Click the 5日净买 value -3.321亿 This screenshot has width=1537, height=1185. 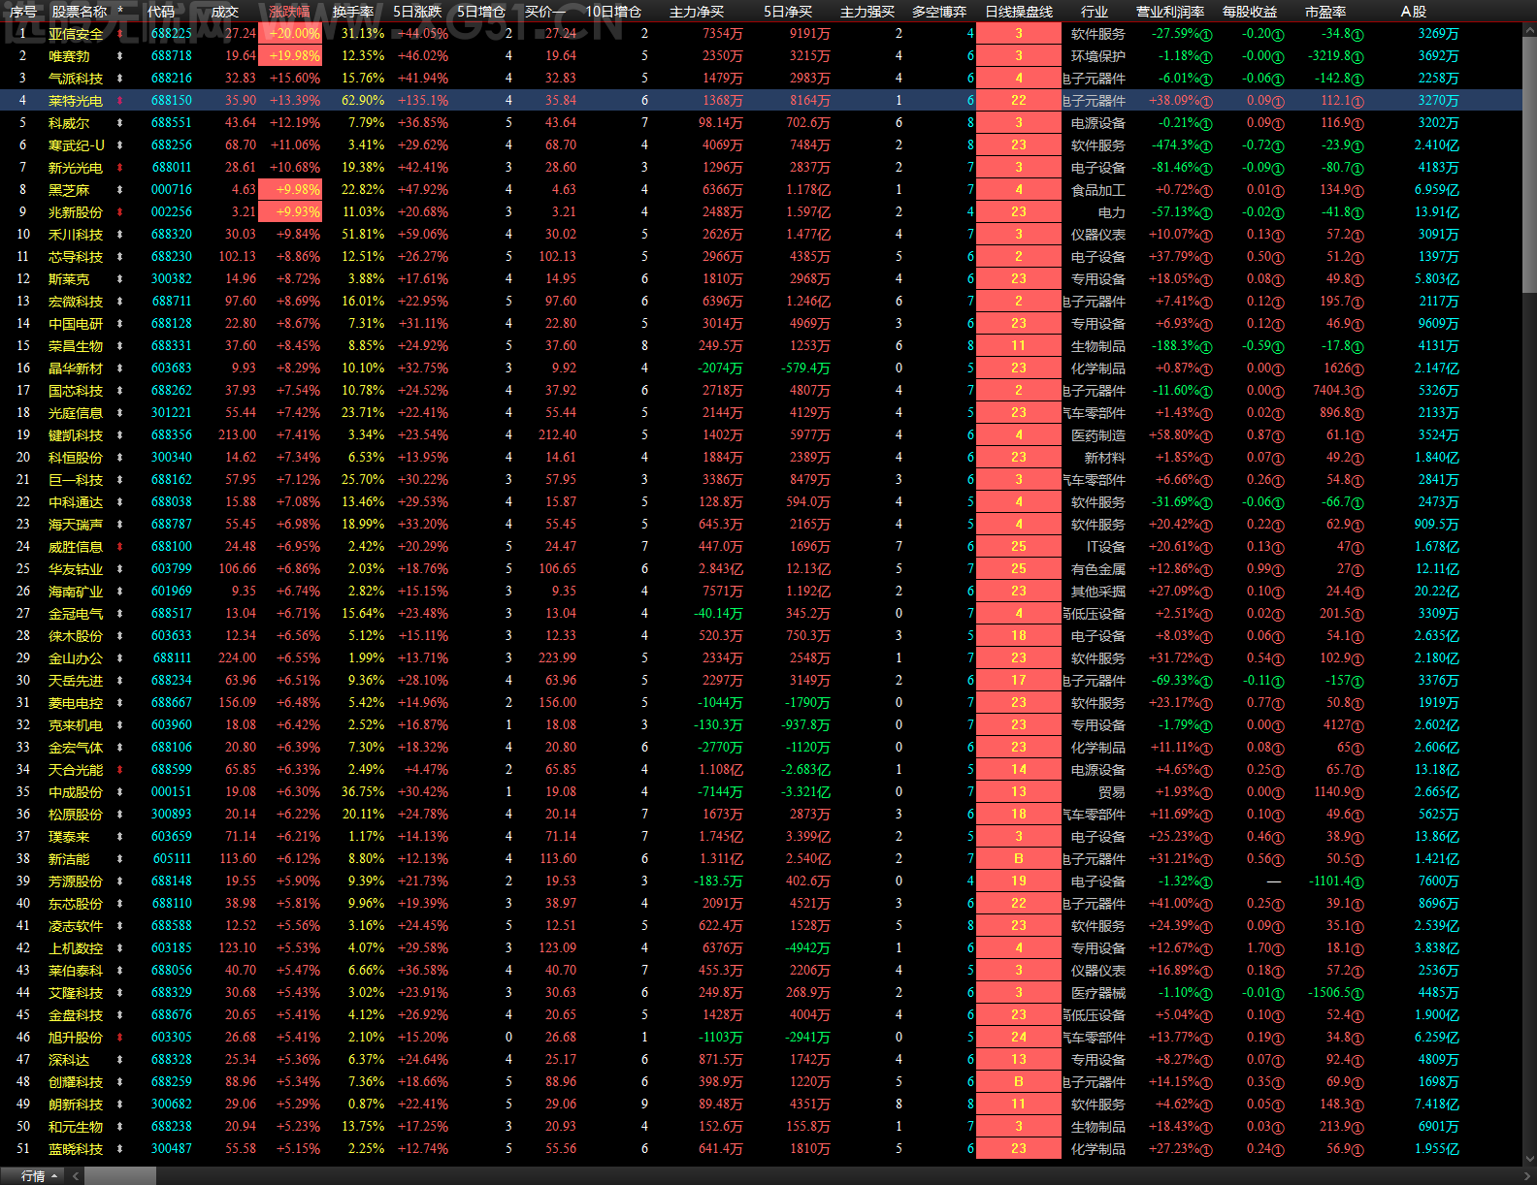click(805, 792)
